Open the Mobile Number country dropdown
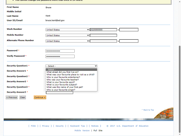Image resolution: width=181 pixels, height=136 pixels. [67, 35]
